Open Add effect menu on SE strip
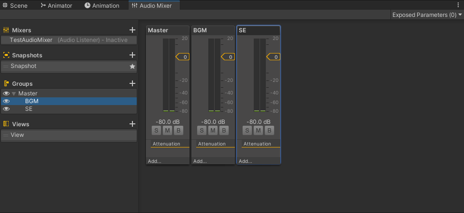 coord(258,161)
